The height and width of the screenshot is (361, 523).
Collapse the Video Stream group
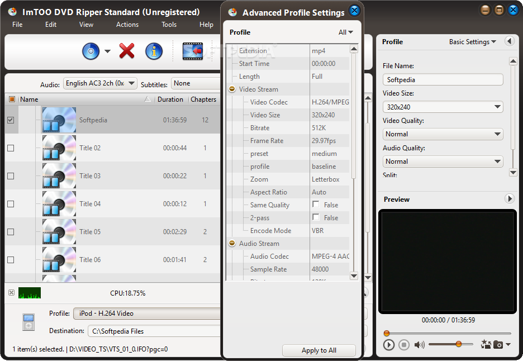coord(232,89)
